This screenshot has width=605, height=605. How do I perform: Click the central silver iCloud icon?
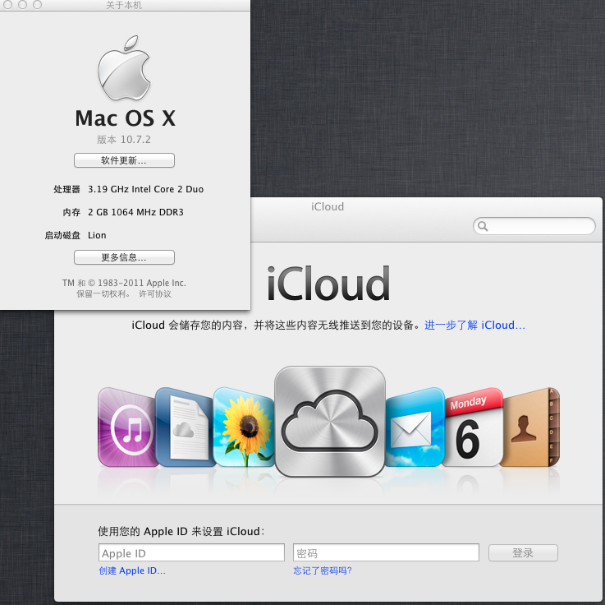point(329,422)
